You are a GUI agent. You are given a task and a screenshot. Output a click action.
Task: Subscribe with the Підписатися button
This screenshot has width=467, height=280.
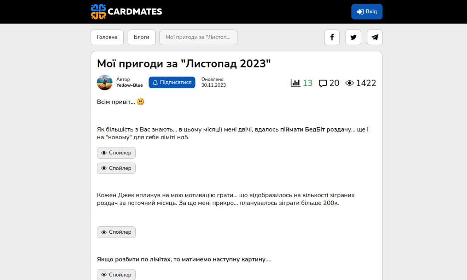click(172, 82)
